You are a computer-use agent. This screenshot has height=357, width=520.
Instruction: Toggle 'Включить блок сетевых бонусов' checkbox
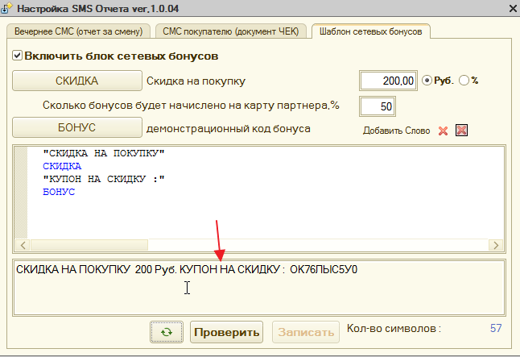tap(17, 56)
